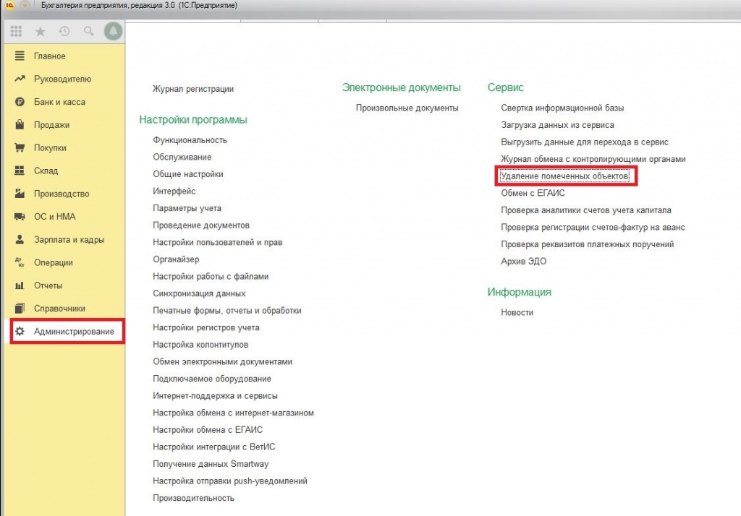Open Настройки регистров учета
741x516 pixels.
click(x=206, y=327)
